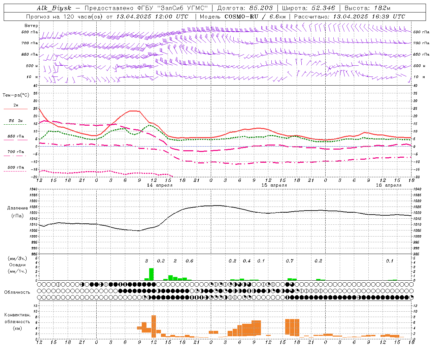Click 'Прогноз на 120 часа(ов)' forecast start text
The height and width of the screenshot is (345, 431).
[x=65, y=17]
